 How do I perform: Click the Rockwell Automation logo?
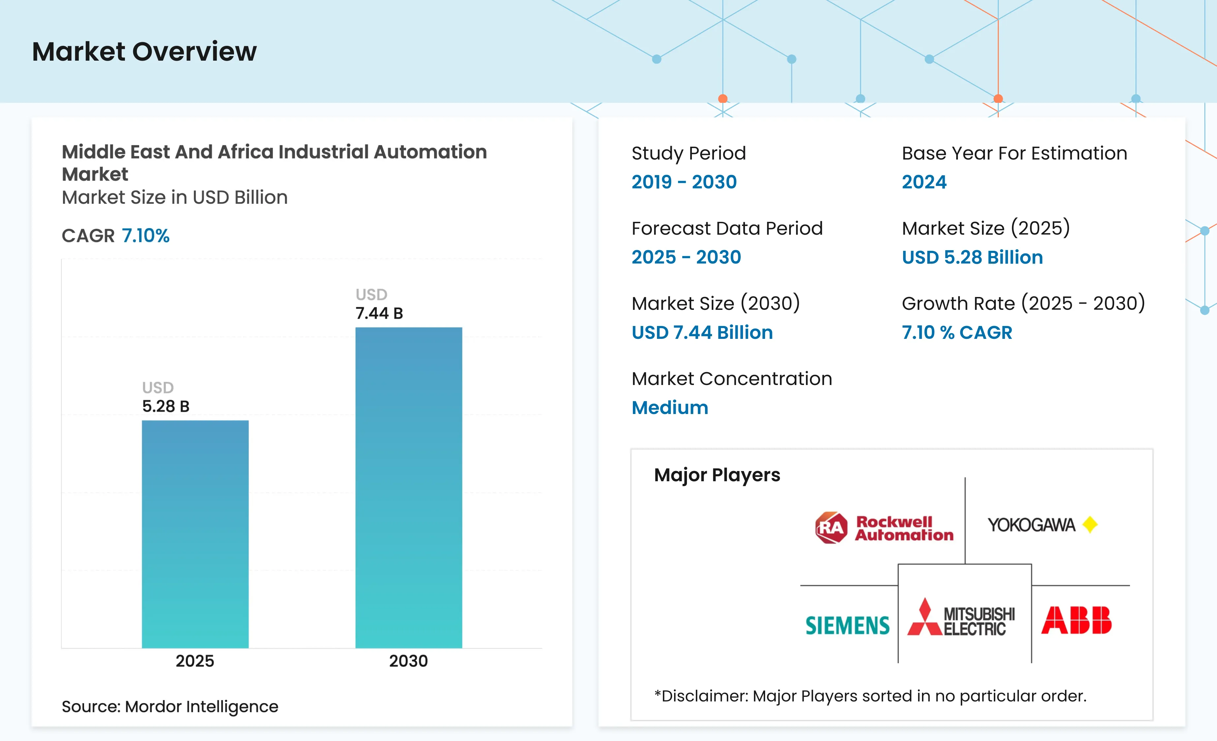[884, 528]
